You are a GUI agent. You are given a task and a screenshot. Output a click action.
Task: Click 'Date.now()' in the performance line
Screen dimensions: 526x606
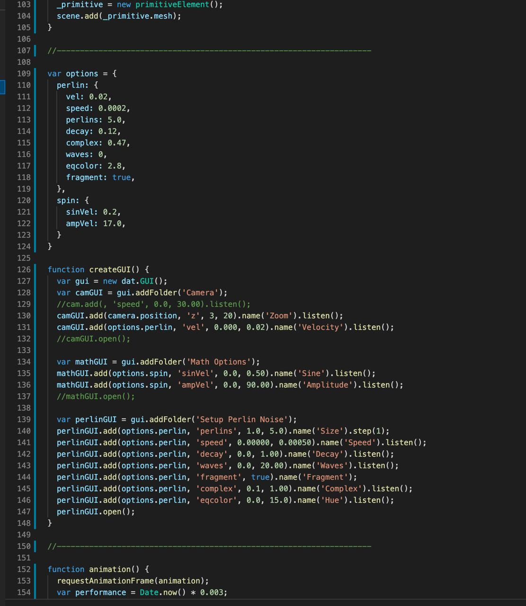pos(163,592)
